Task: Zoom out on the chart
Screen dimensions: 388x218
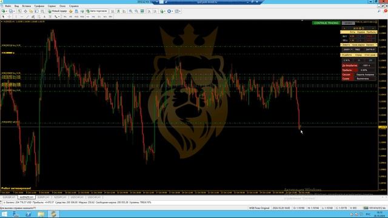Action: tap(136, 11)
